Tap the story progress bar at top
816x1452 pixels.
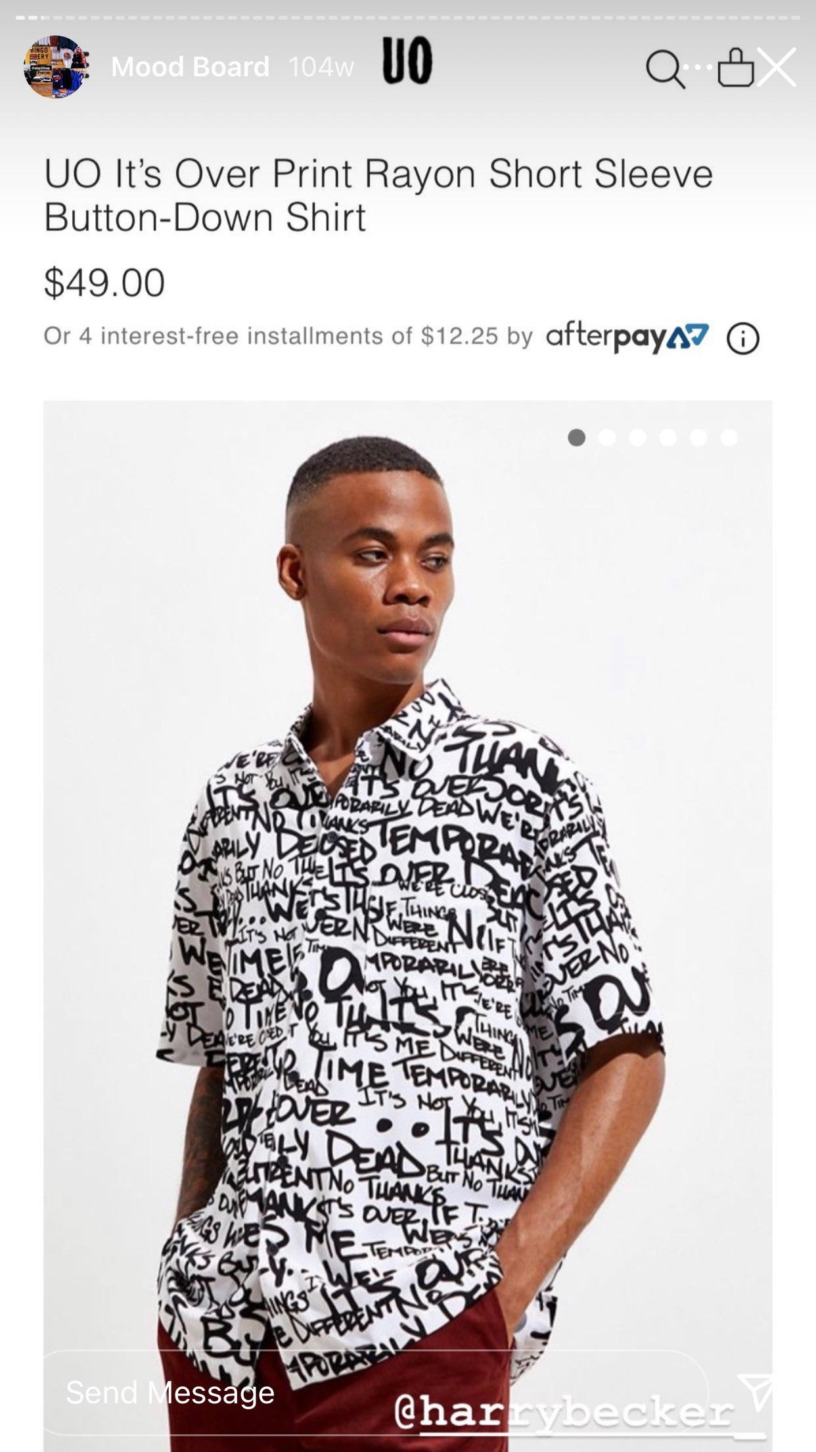point(408,17)
